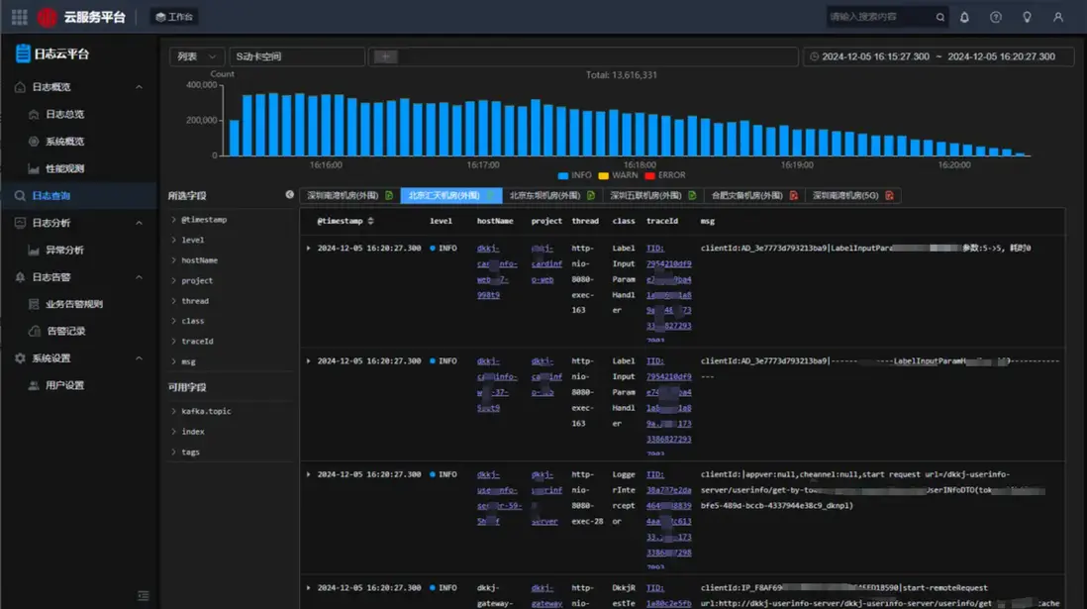1087x609 pixels.
Task: Open the app grid launcher icon
Action: 20,17
